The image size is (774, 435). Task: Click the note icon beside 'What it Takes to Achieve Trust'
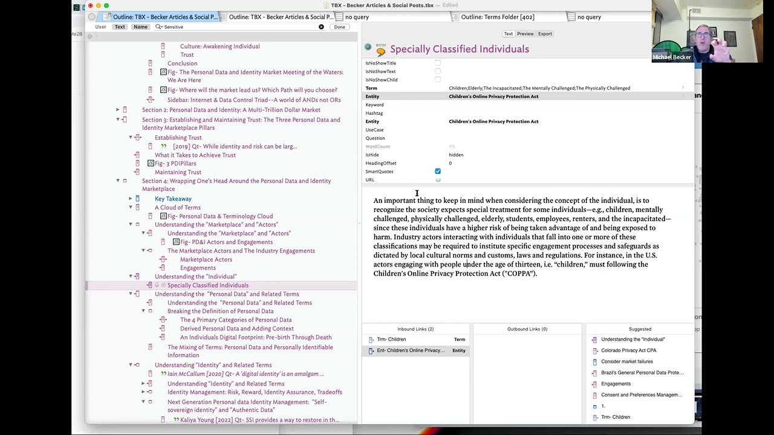point(137,155)
